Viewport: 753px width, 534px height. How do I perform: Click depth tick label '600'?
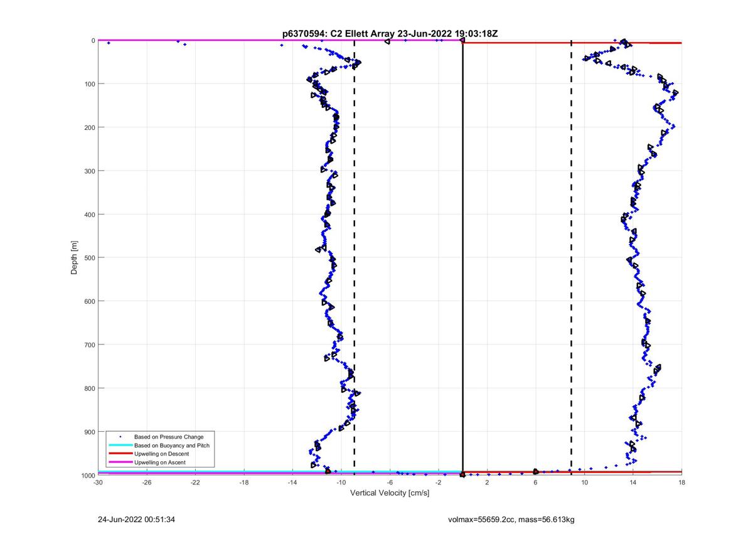click(x=90, y=301)
